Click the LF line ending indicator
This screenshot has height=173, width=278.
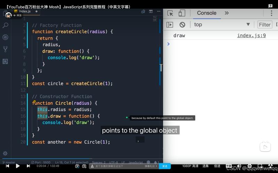(x=123, y=162)
